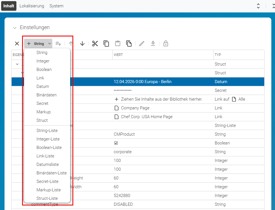Click the download icon in toolbar

click(153, 44)
